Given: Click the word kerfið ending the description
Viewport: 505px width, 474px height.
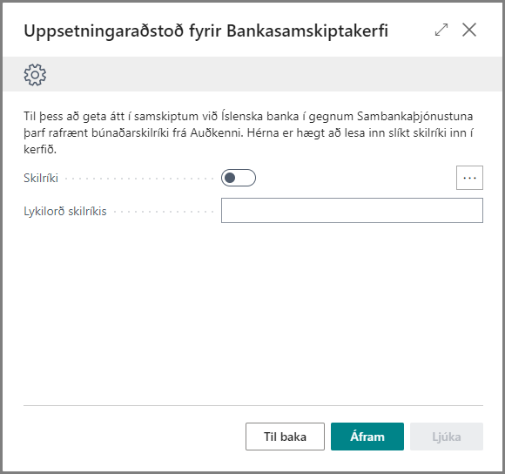Looking at the screenshot, I should [x=40, y=150].
